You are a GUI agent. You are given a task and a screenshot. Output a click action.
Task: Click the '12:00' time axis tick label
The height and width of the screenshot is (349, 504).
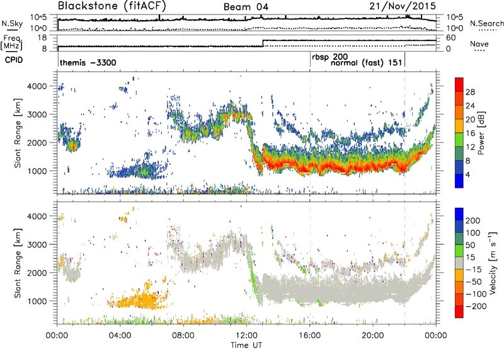tap(246, 336)
